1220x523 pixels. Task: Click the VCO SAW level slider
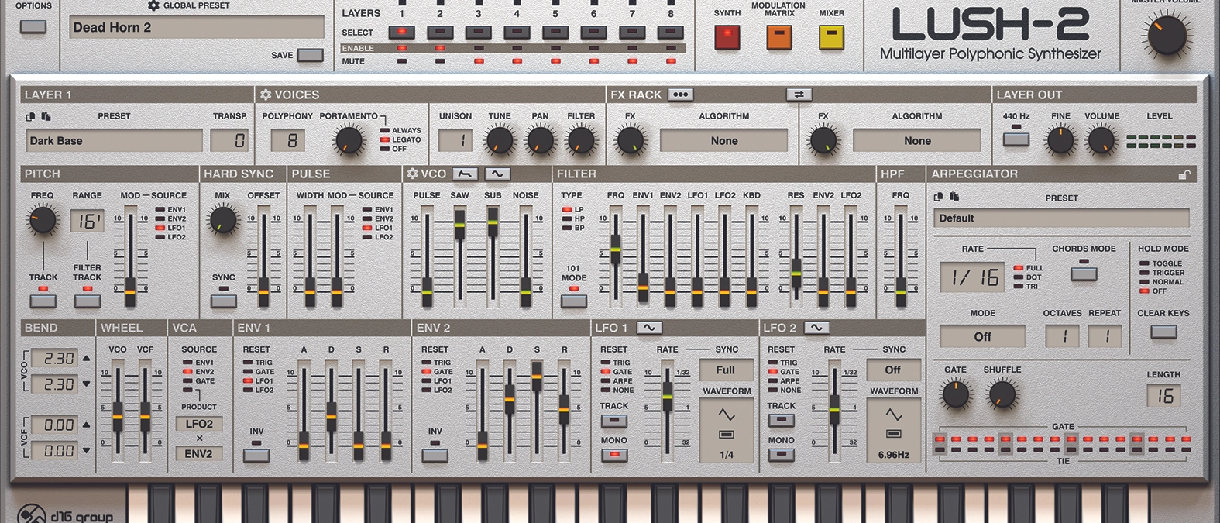tap(459, 225)
